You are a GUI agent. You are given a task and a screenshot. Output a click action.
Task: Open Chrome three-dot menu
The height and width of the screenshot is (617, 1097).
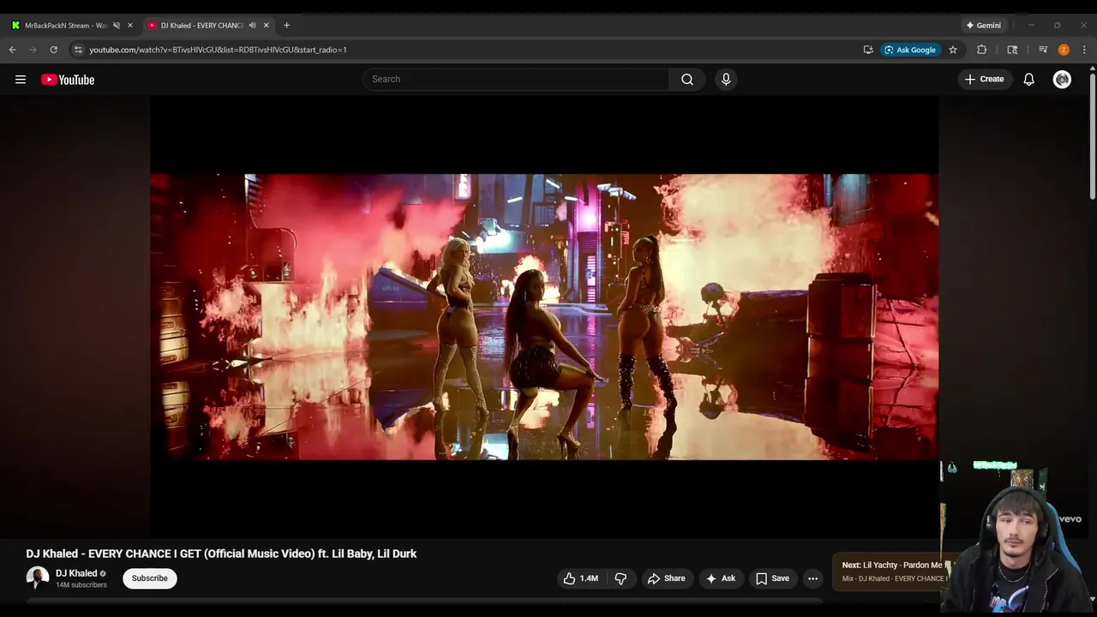1085,50
